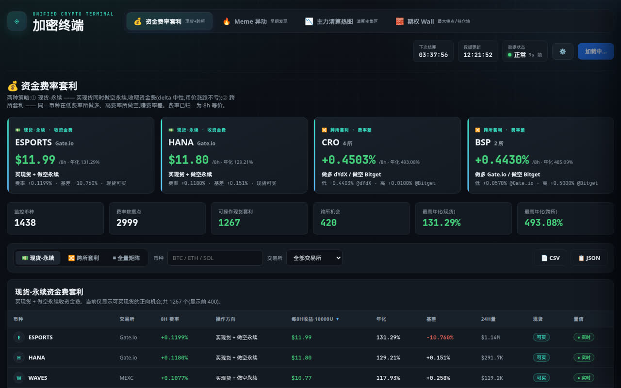This screenshot has width=621, height=388.
Task: Click the 基差 column header
Action: pos(431,319)
